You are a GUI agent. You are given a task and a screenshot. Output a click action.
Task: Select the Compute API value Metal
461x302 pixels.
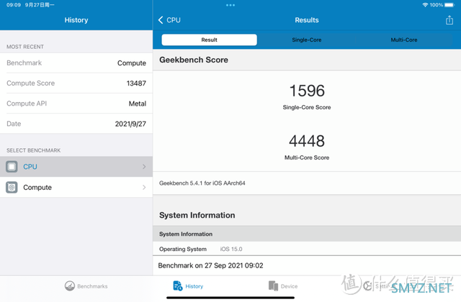coord(138,104)
